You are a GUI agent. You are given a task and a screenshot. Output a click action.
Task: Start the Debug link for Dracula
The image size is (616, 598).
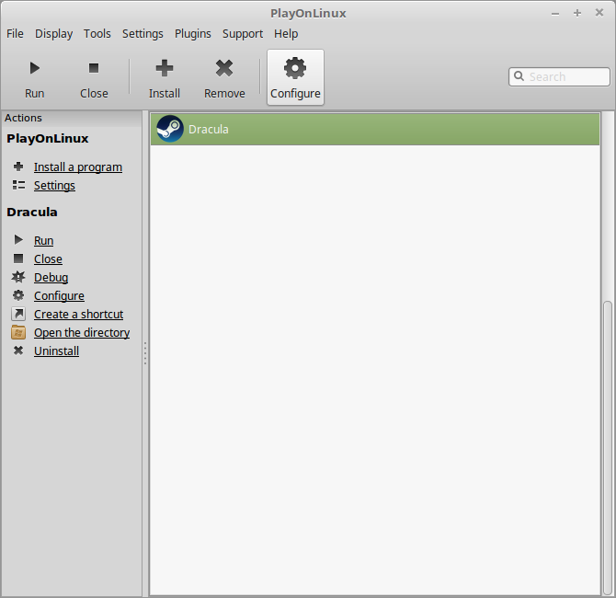[51, 278]
